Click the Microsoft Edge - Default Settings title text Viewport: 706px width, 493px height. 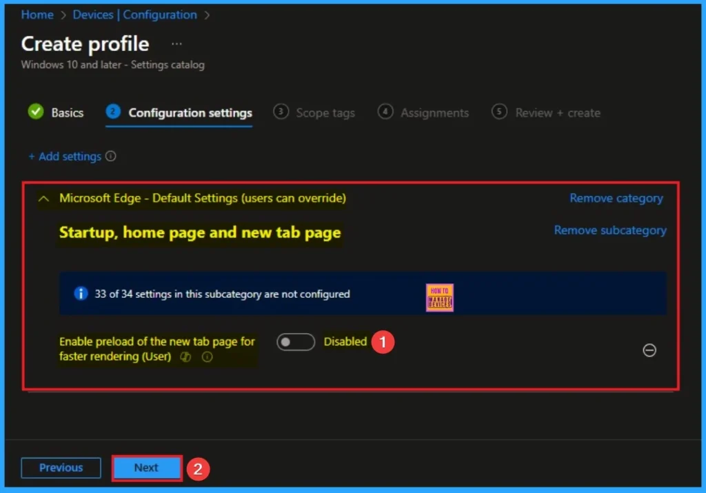[x=203, y=198]
